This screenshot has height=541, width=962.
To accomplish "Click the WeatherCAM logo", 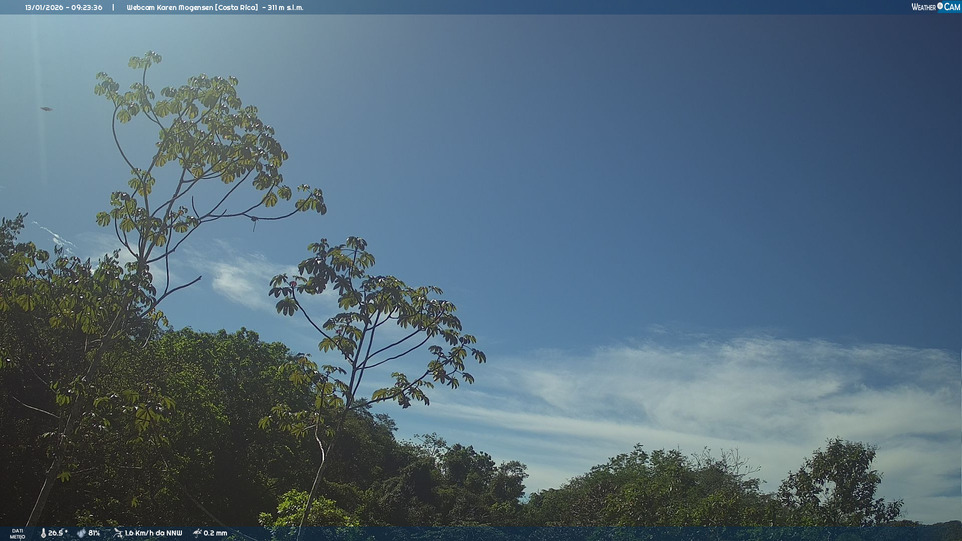I will pos(935,7).
